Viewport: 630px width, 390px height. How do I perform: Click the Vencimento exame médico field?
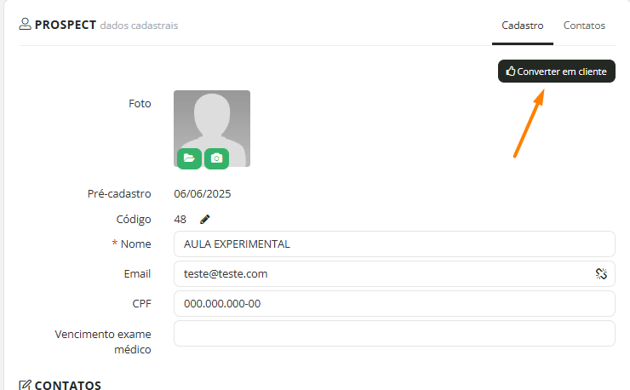394,333
